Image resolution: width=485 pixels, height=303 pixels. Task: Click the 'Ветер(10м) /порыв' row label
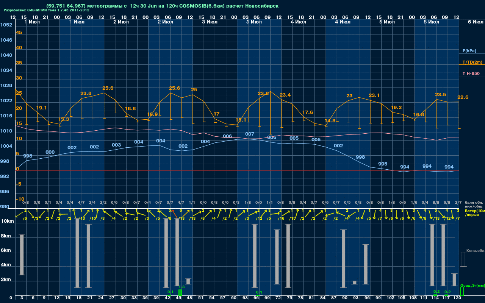pos(474,213)
